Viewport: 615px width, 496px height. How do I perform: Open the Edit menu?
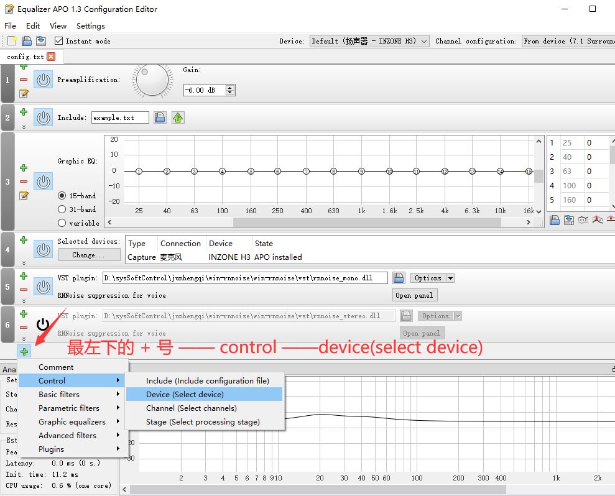point(33,26)
